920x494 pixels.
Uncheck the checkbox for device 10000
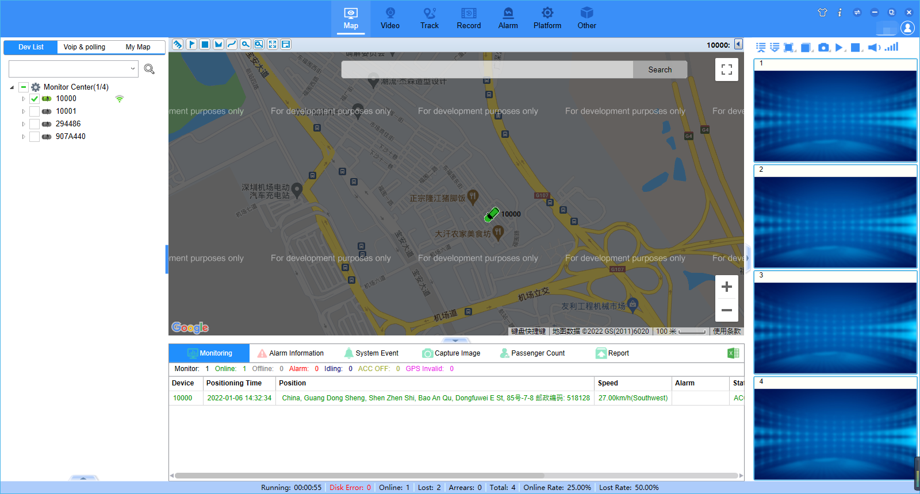point(34,99)
